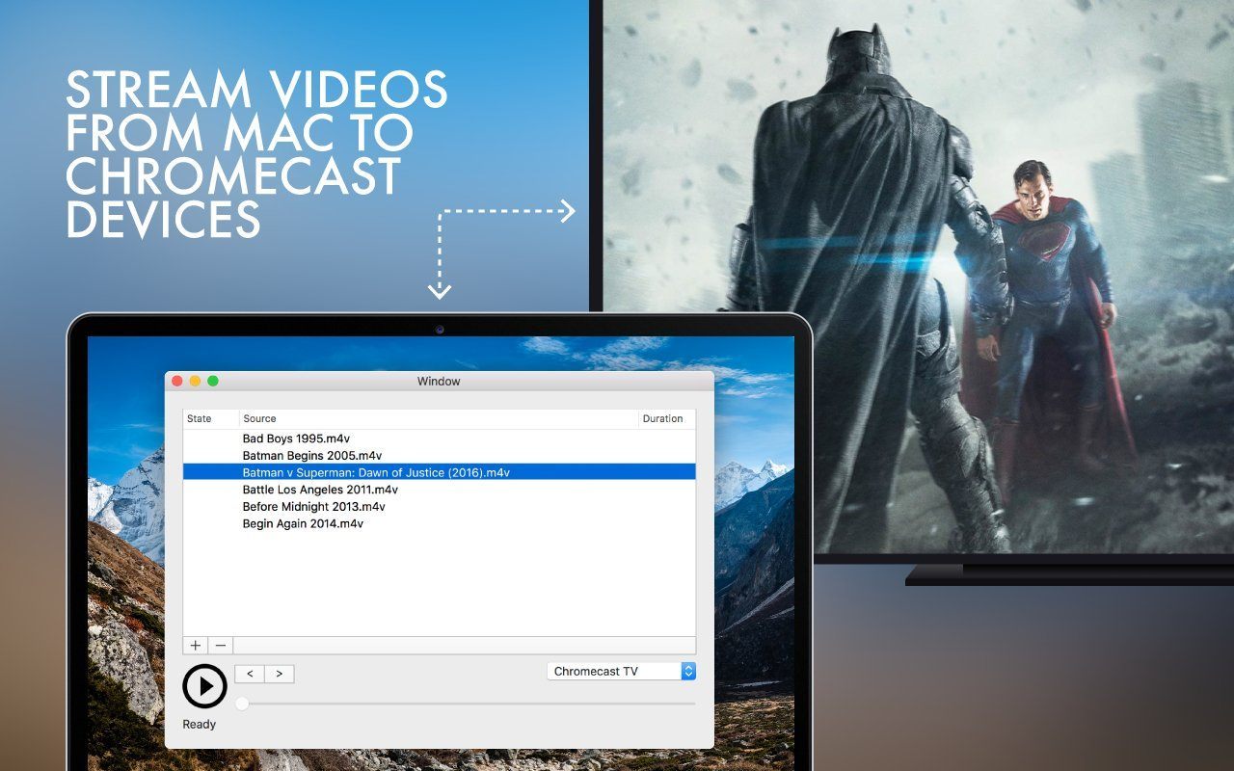Sort by the Duration column header
This screenshot has width=1234, height=771.
[x=667, y=418]
